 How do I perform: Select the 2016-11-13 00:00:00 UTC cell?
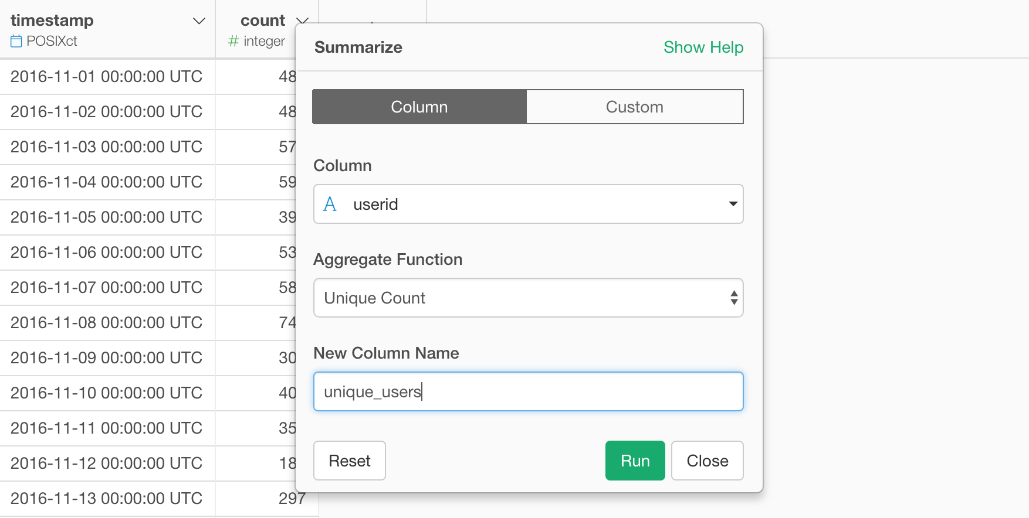tap(107, 499)
